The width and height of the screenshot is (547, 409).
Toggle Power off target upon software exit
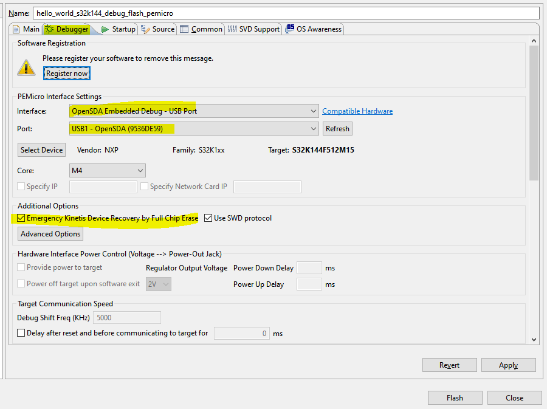point(21,284)
